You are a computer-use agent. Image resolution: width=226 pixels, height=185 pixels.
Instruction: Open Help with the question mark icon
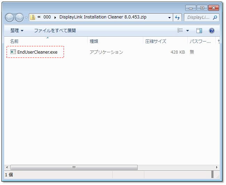[x=212, y=31]
